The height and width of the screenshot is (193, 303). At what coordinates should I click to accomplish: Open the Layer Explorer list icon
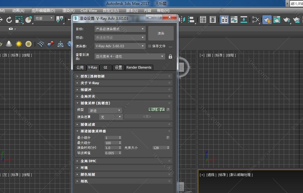203,20
